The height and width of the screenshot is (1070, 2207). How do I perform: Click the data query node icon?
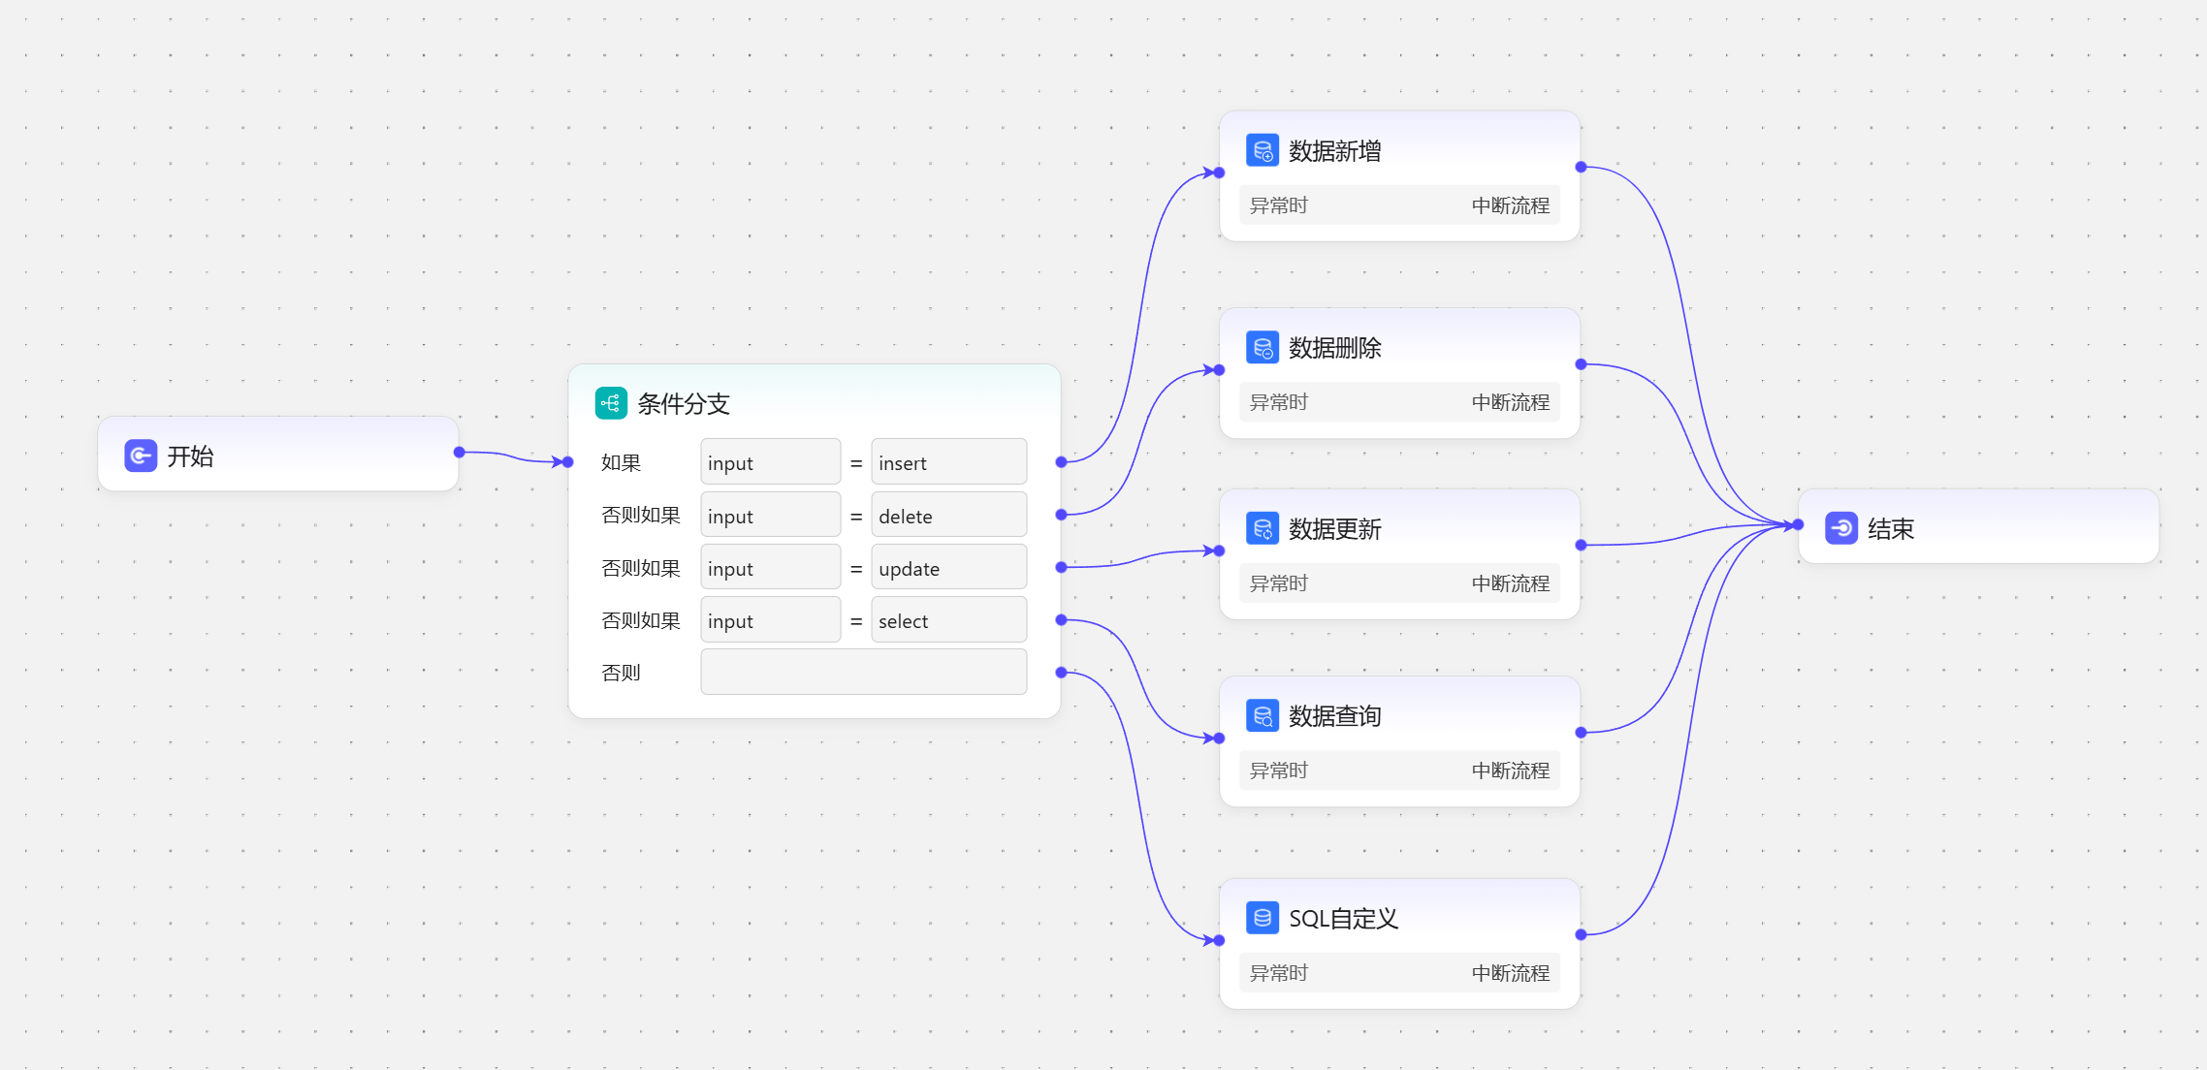(x=1262, y=715)
